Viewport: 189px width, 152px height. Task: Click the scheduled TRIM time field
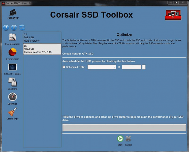132,67
